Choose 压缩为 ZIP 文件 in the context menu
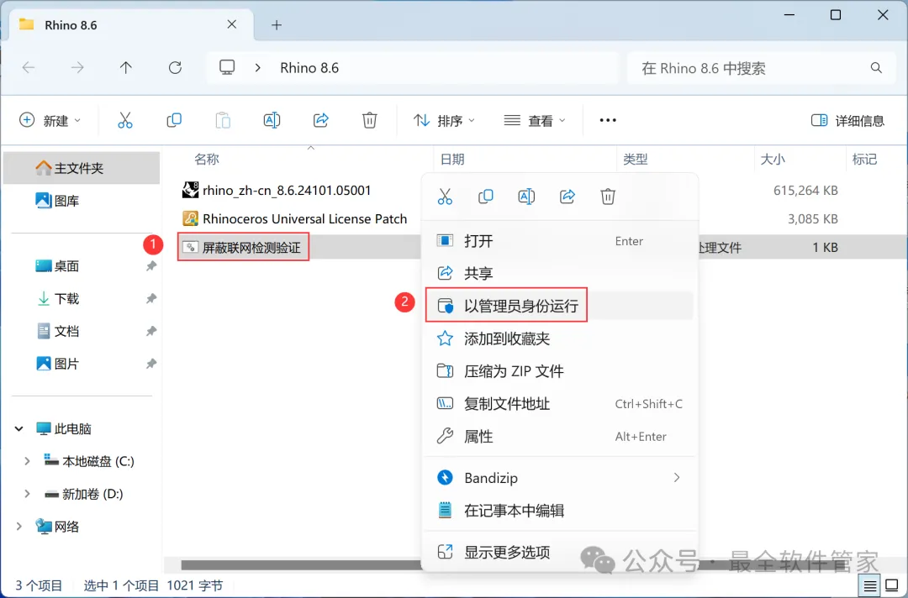 [x=559, y=370]
